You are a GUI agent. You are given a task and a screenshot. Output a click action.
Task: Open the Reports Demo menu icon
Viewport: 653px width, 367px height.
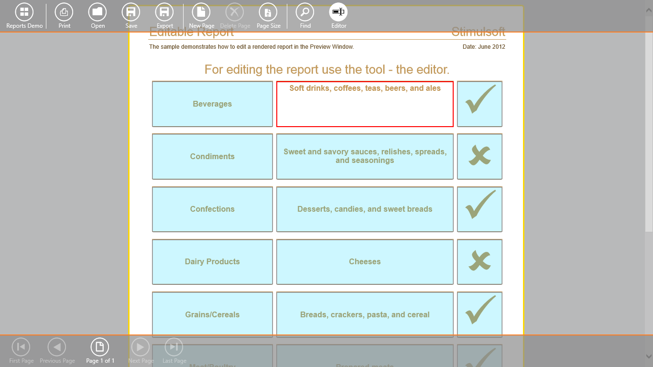click(24, 12)
